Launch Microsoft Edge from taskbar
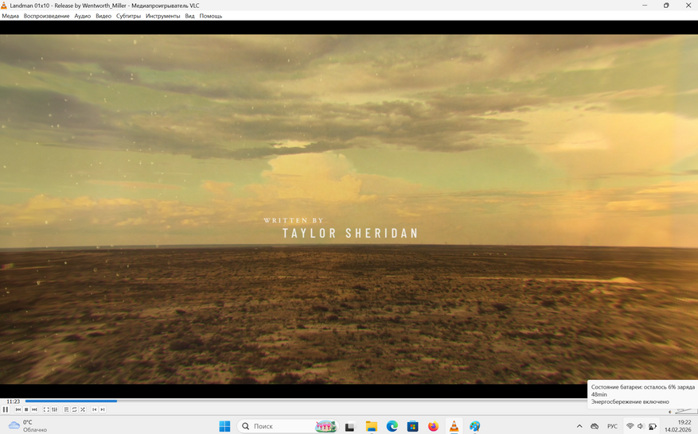This screenshot has height=434, width=698. pos(392,426)
